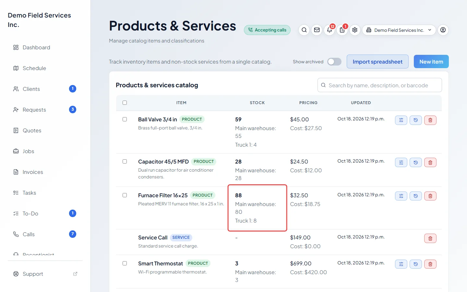The image size is (467, 292).
Task: View history for Capacitor 45/5 MFD
Action: pyautogui.click(x=416, y=162)
